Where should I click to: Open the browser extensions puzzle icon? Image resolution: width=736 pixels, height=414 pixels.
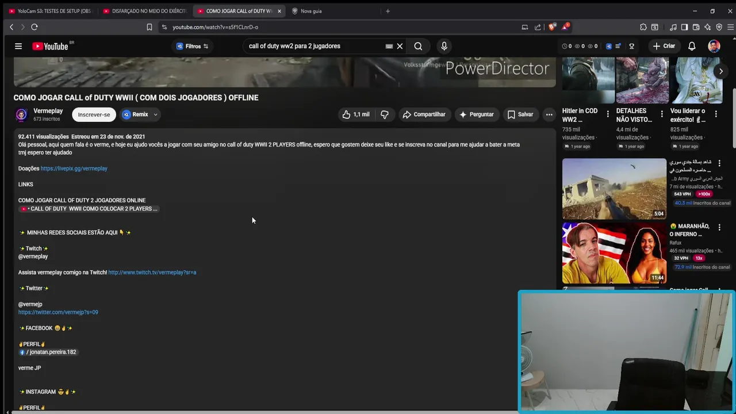[x=643, y=27]
